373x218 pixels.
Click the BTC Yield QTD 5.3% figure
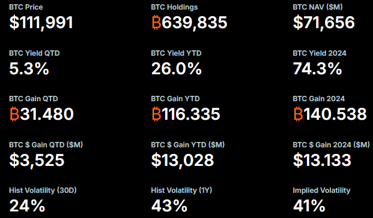click(29, 68)
